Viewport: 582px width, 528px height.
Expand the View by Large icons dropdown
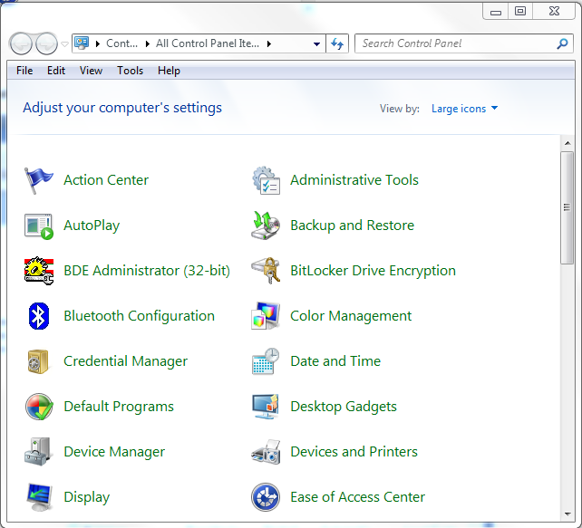(464, 109)
